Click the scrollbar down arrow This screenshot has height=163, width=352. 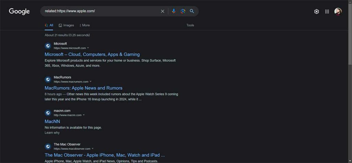[x=350, y=161]
